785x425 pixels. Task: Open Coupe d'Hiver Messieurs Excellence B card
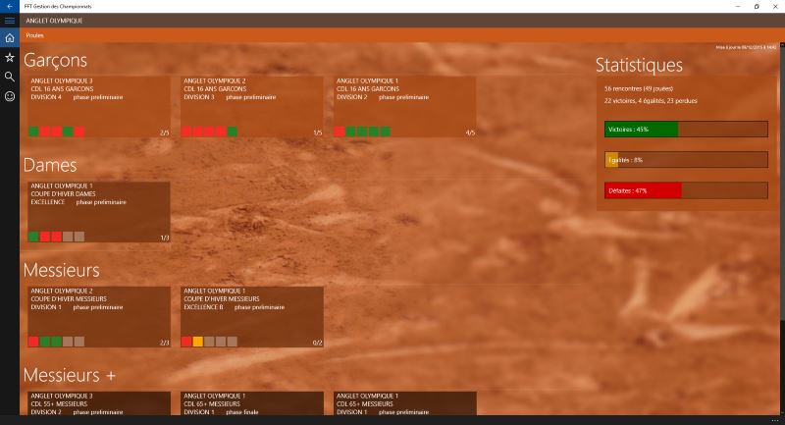coord(252,317)
